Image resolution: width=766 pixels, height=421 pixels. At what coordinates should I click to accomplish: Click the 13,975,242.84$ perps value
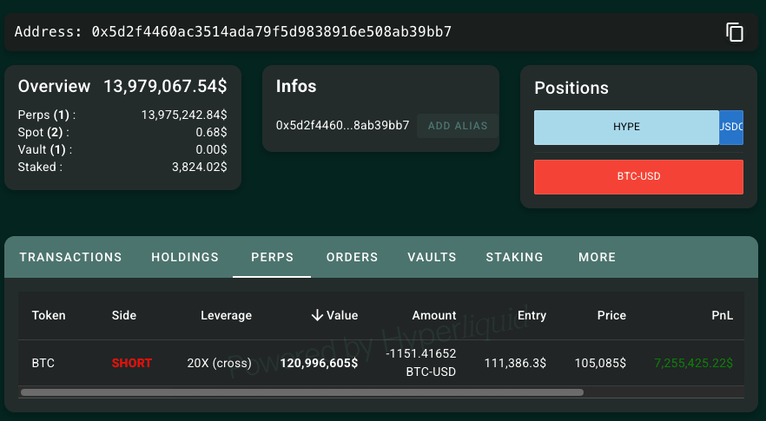pos(184,115)
